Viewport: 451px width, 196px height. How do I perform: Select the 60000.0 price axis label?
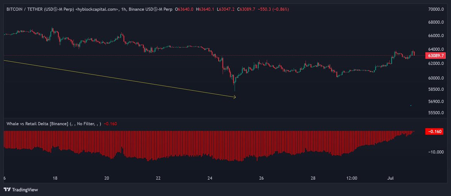click(x=436, y=78)
